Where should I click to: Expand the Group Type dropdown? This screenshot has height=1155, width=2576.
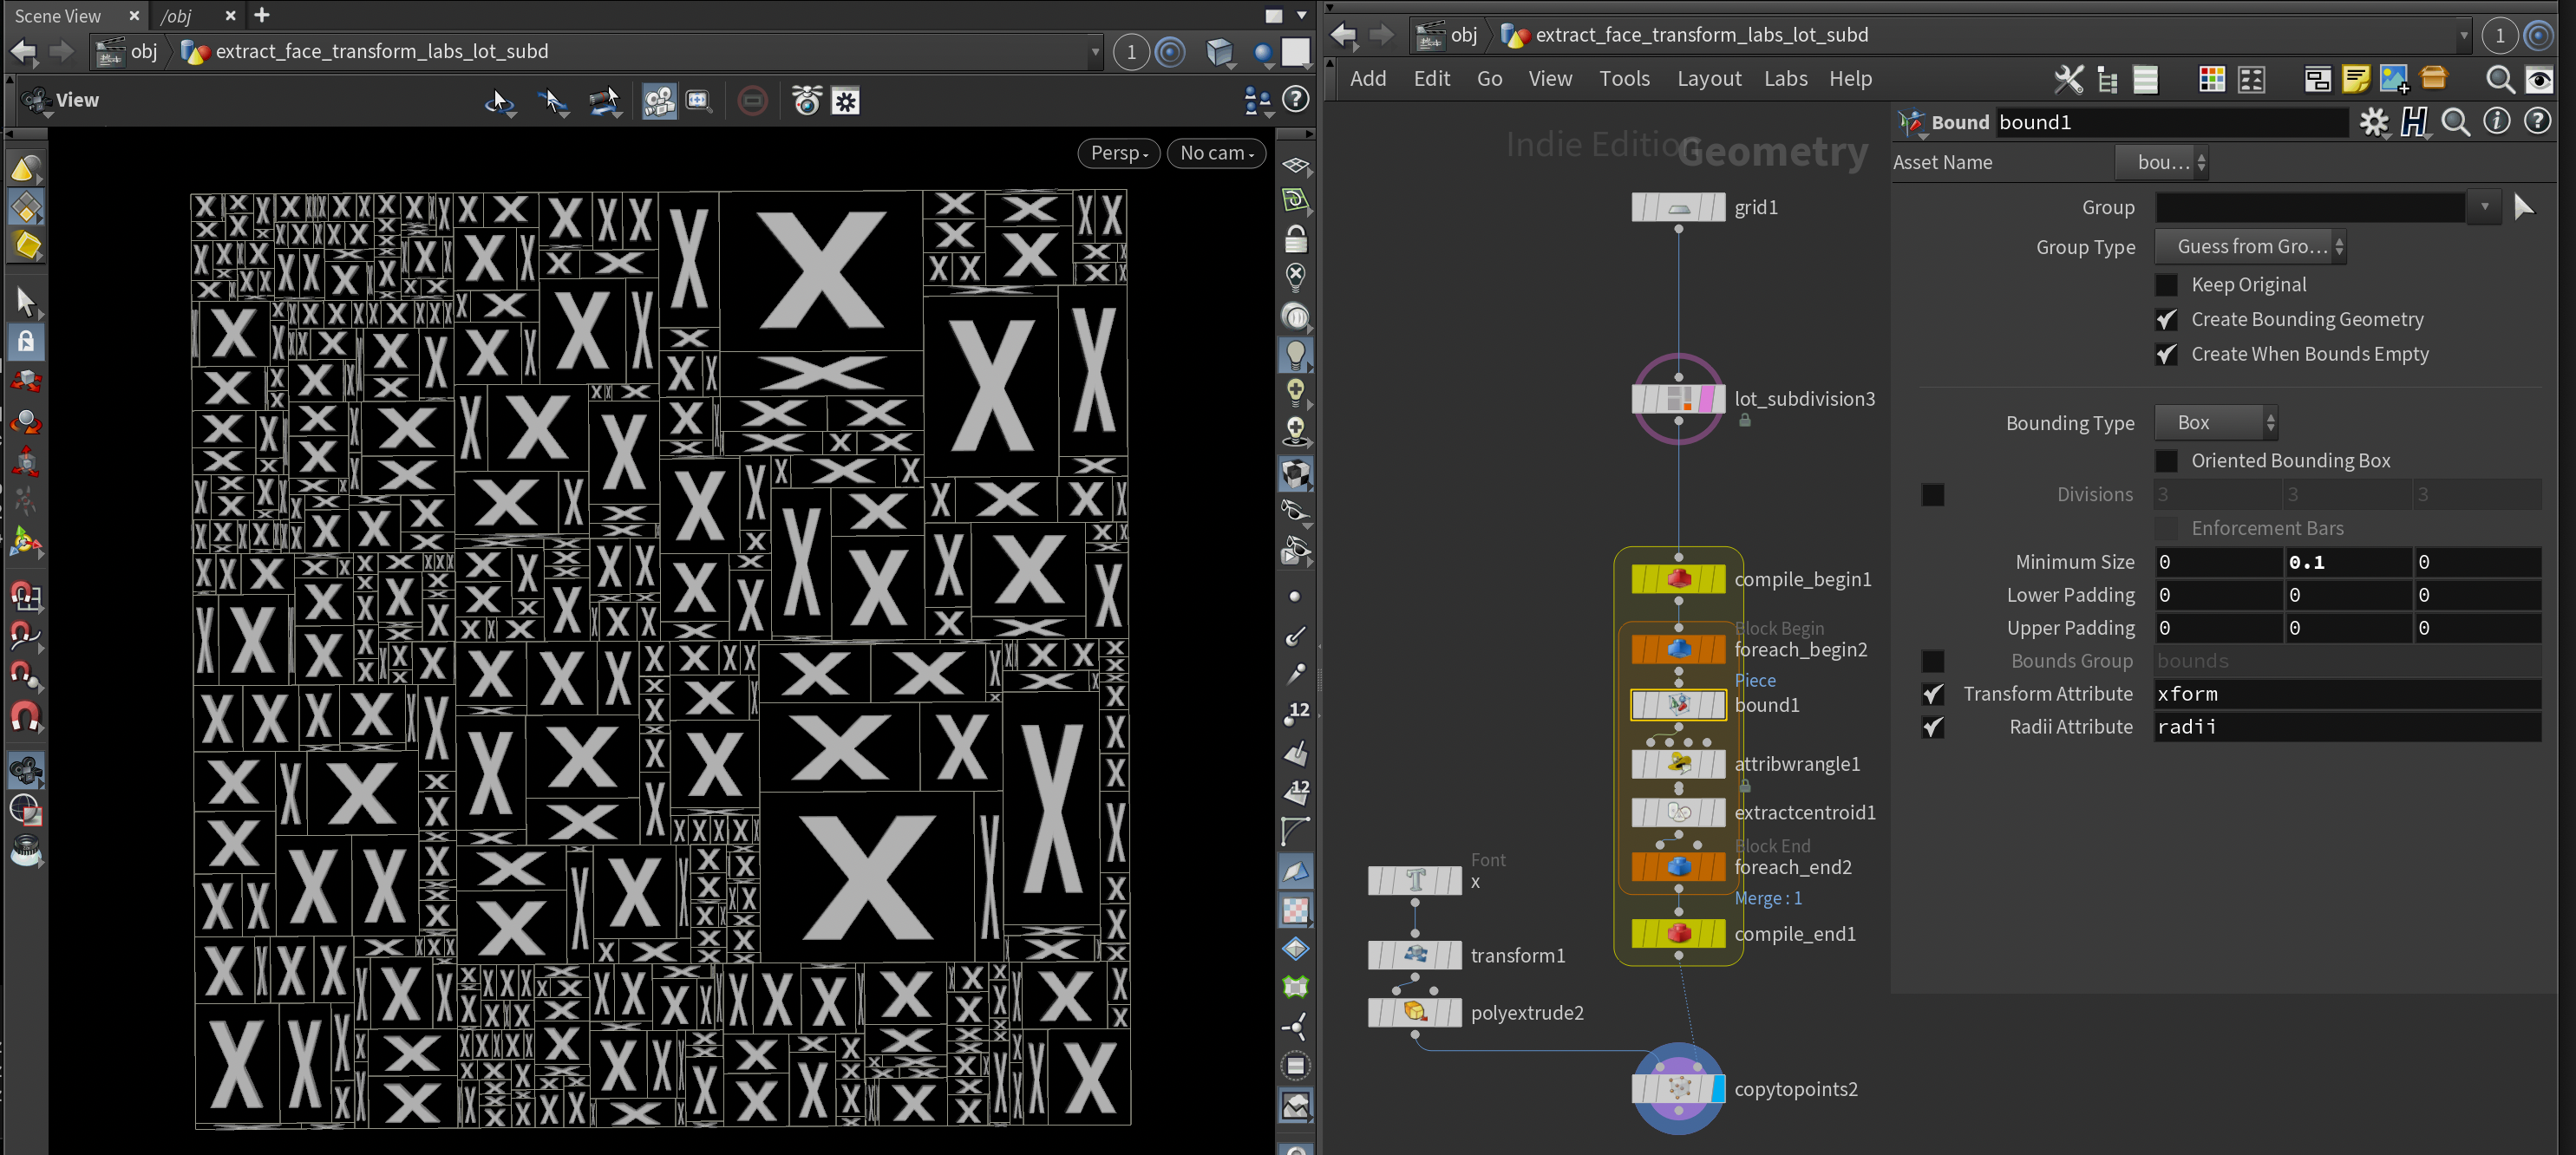coord(2250,247)
